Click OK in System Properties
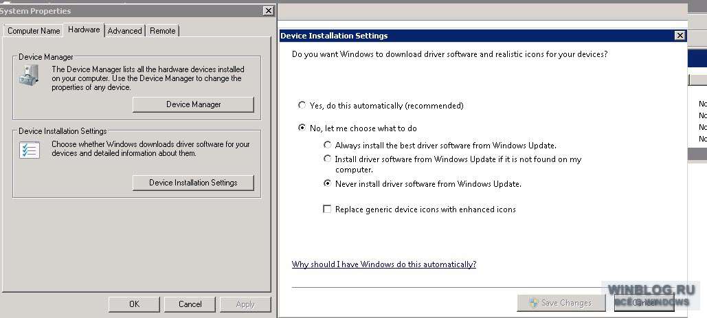This screenshot has height=318, width=707. click(134, 304)
